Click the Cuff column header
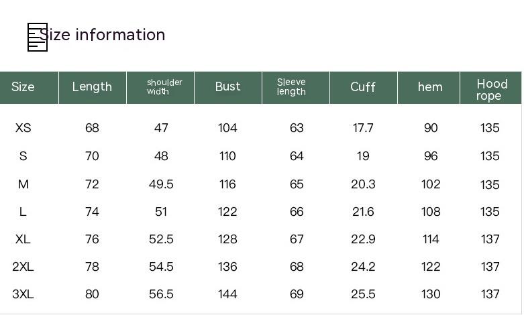The width and height of the screenshot is (524, 315). pyautogui.click(x=363, y=87)
